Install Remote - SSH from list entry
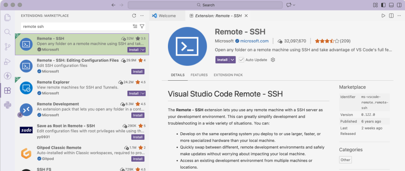This screenshot has width=405, height=171. pyautogui.click(x=134, y=50)
